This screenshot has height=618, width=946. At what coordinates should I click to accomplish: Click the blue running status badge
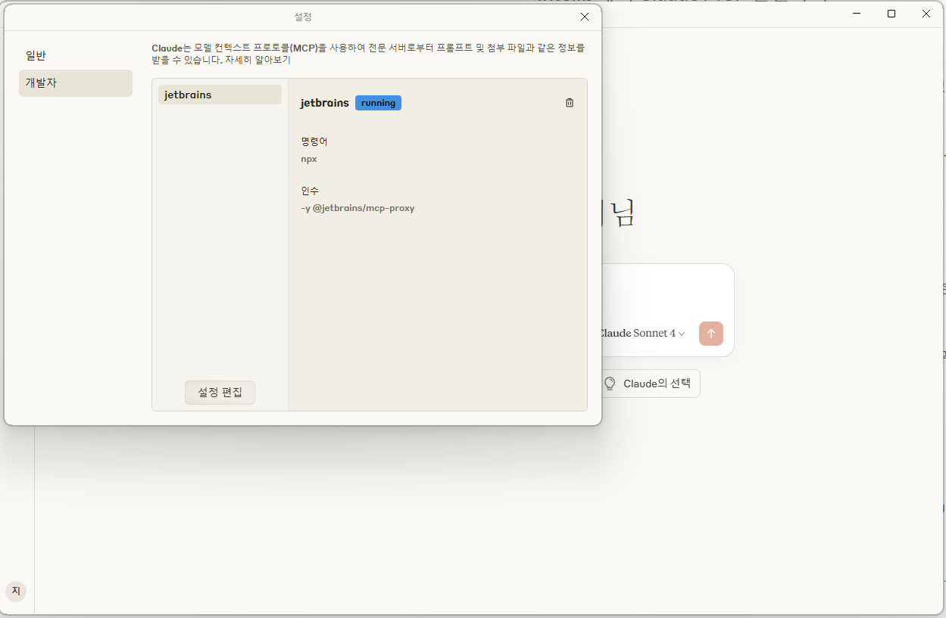[x=378, y=103]
